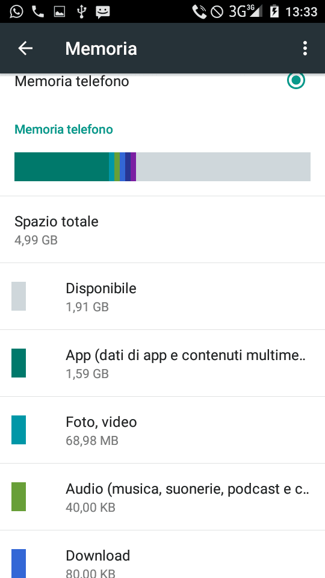
Task: Open the three-dot overflow menu
Action: [x=305, y=48]
